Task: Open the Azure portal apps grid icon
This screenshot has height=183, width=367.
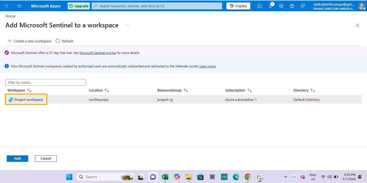Action: 6,6
